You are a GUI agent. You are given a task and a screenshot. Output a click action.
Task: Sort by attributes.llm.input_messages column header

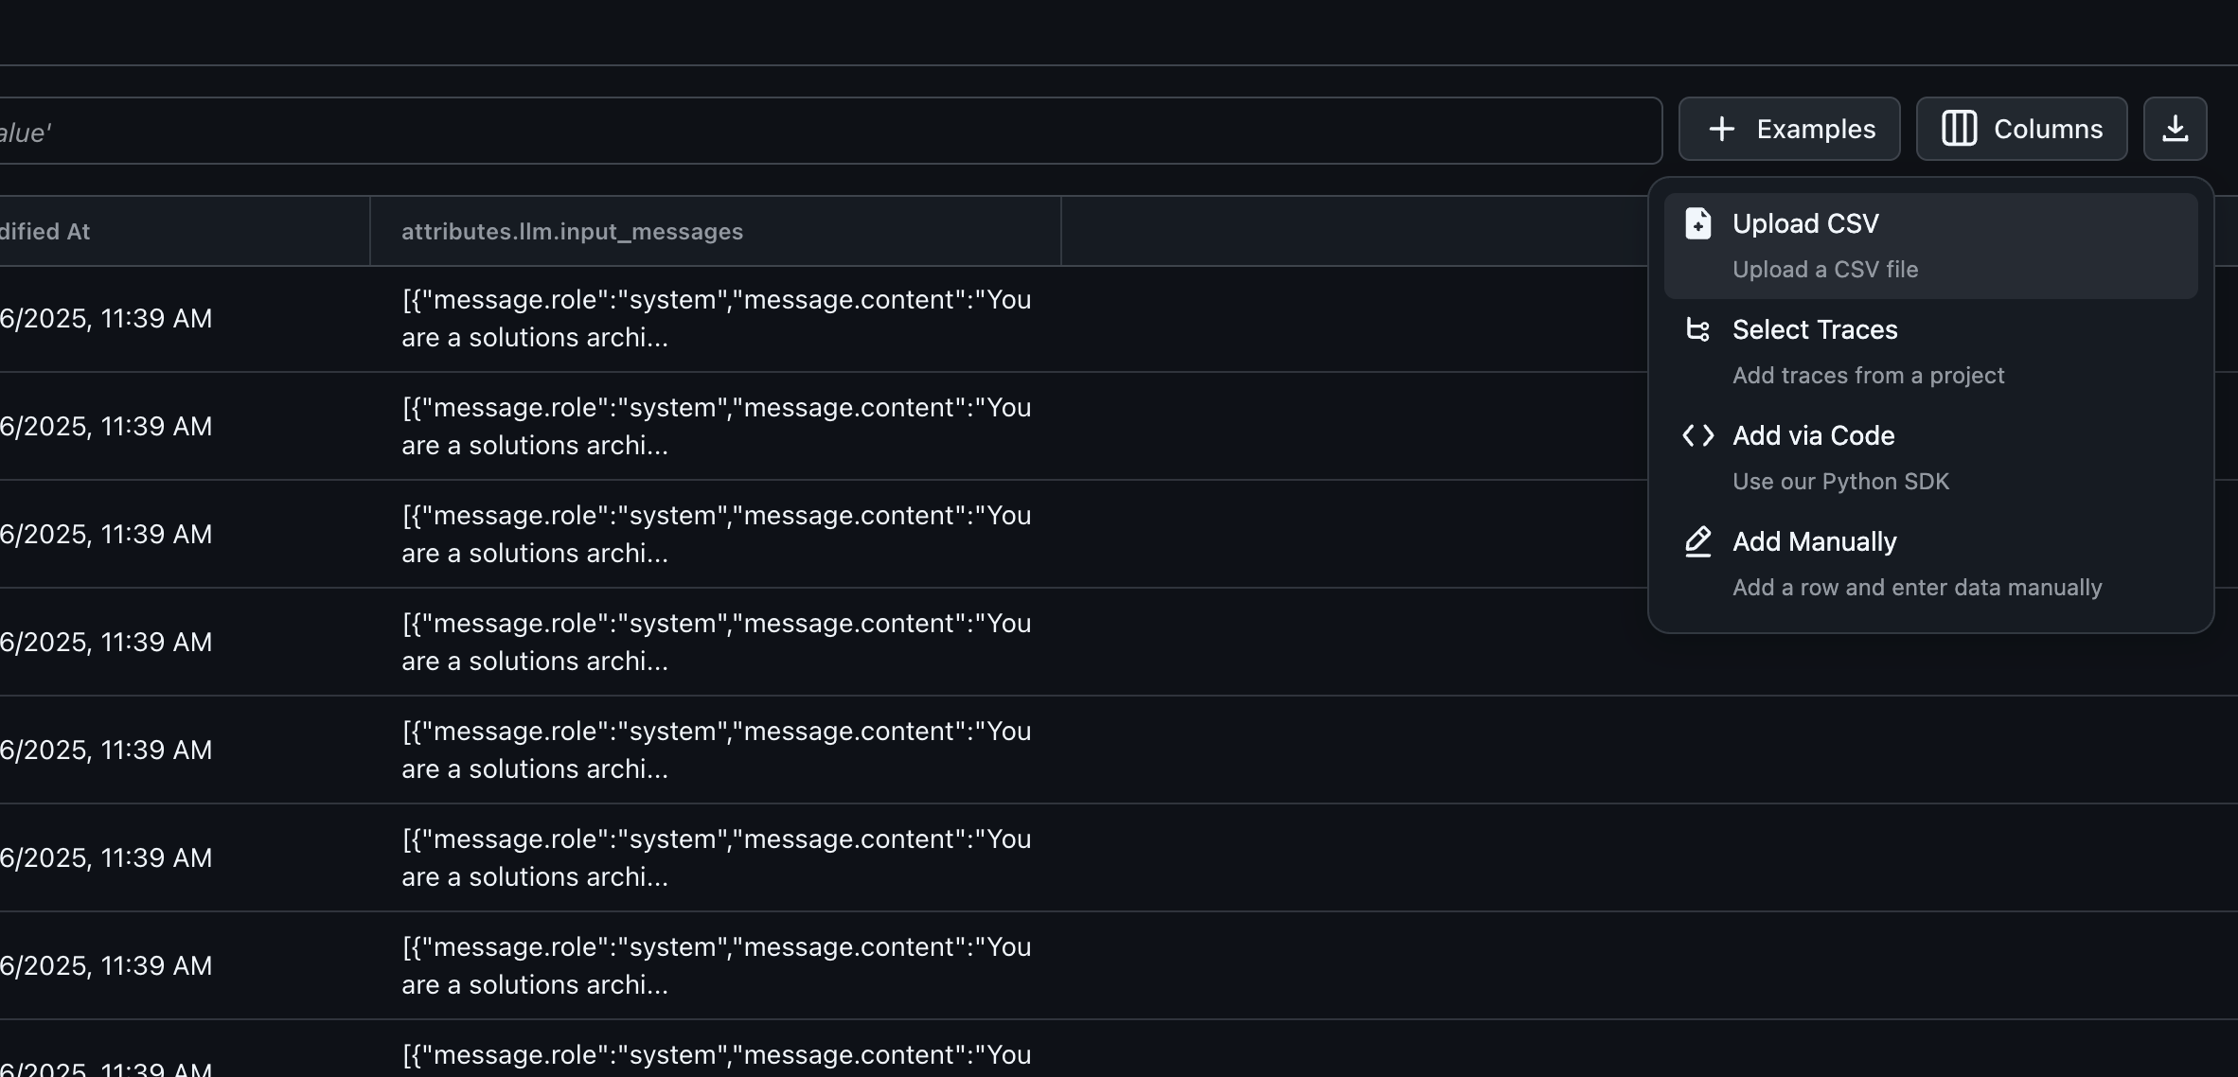point(573,232)
